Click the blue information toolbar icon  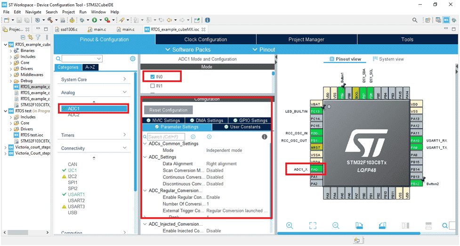[x=208, y=20]
